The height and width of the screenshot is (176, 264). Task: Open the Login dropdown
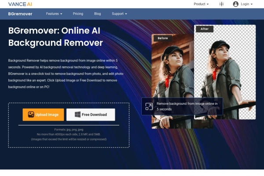246,4
